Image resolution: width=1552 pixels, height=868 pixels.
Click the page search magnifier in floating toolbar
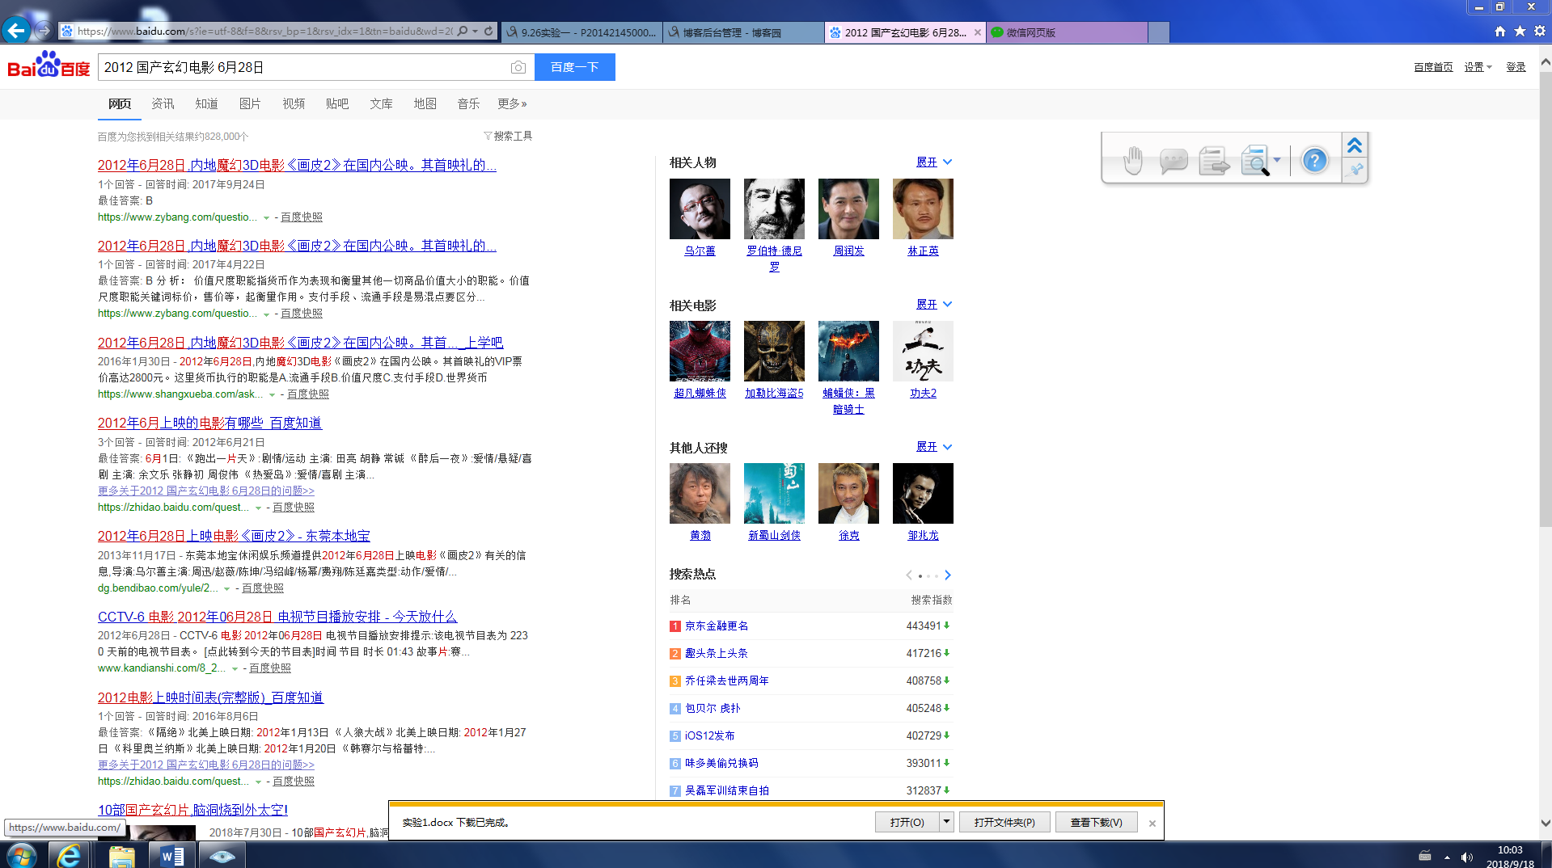coord(1254,160)
